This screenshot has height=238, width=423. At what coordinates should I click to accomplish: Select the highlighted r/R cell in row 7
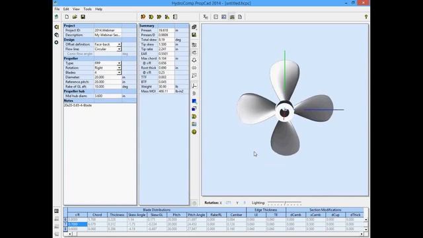[x=77, y=224]
